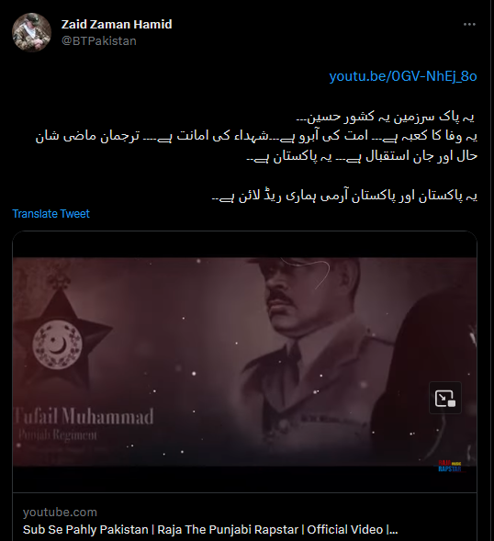Click the black letterbox bar above the video
The width and height of the screenshot is (494, 541).
[x=244, y=244]
